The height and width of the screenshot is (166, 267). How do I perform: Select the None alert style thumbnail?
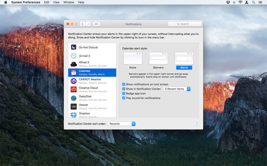133,58
